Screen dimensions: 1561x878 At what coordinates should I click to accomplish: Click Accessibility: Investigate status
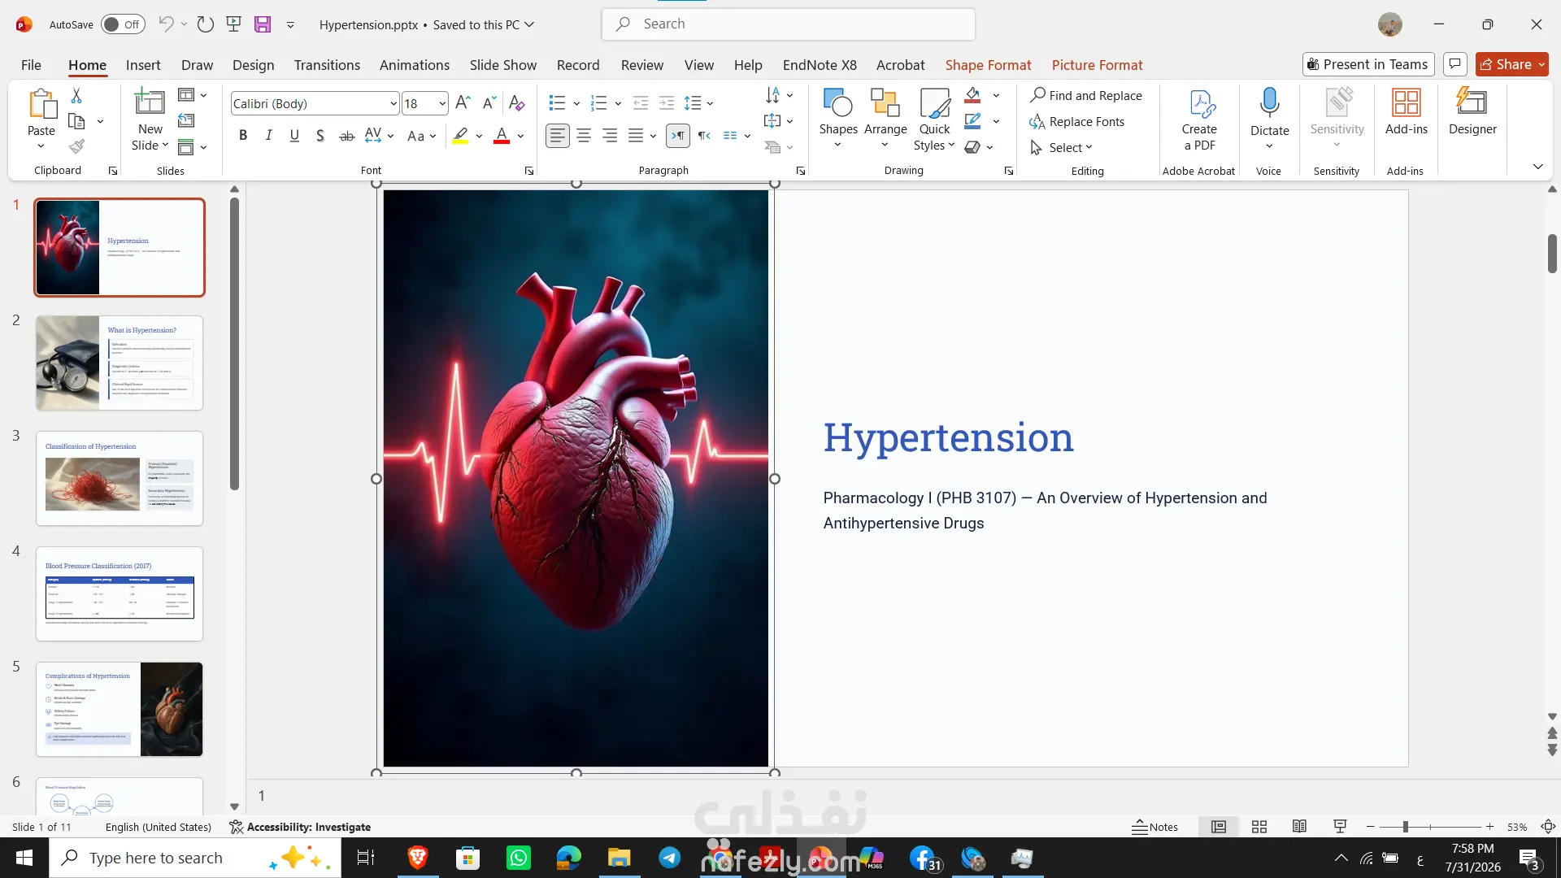point(300,827)
